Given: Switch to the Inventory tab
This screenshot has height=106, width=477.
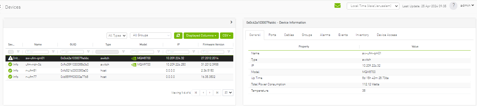Looking at the screenshot, I should (362, 35).
